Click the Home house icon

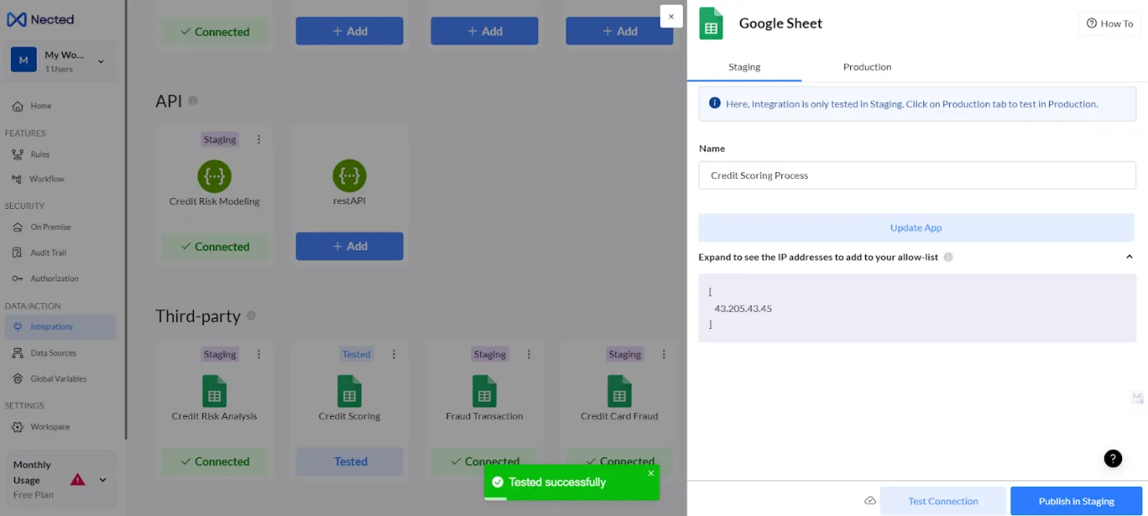click(x=17, y=106)
